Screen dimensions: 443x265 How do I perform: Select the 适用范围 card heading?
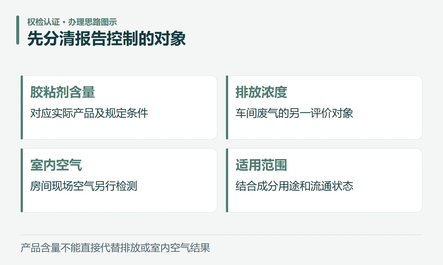click(261, 165)
